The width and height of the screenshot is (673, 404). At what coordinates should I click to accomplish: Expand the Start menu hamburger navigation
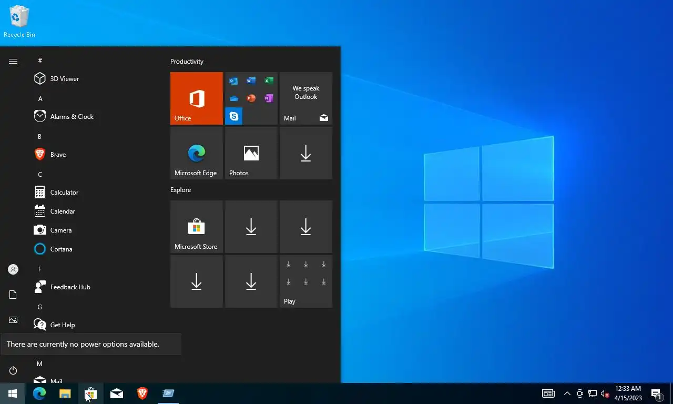[13, 61]
